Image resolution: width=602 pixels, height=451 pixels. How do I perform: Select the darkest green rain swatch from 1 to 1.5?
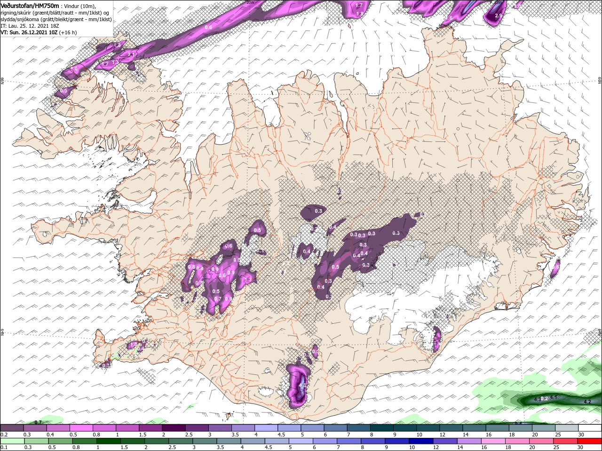tap(108, 441)
